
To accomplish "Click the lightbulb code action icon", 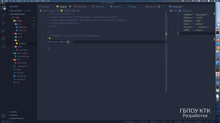I will point(49,38).
